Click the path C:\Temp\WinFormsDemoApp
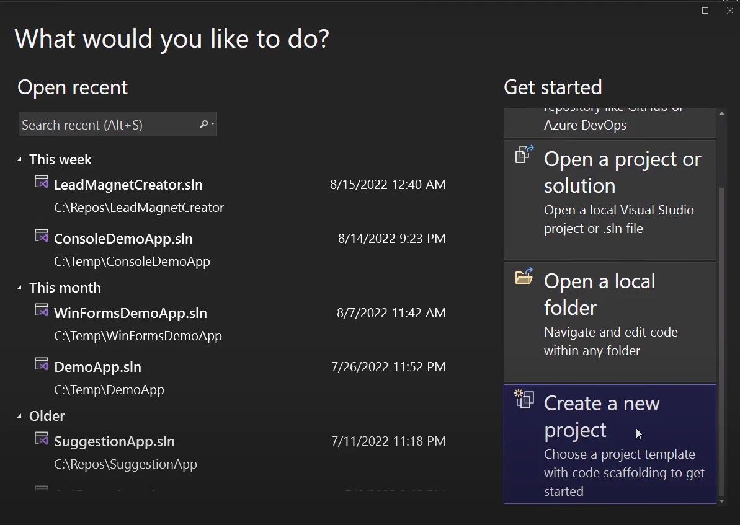Viewport: 740px width, 525px height. 138,336
